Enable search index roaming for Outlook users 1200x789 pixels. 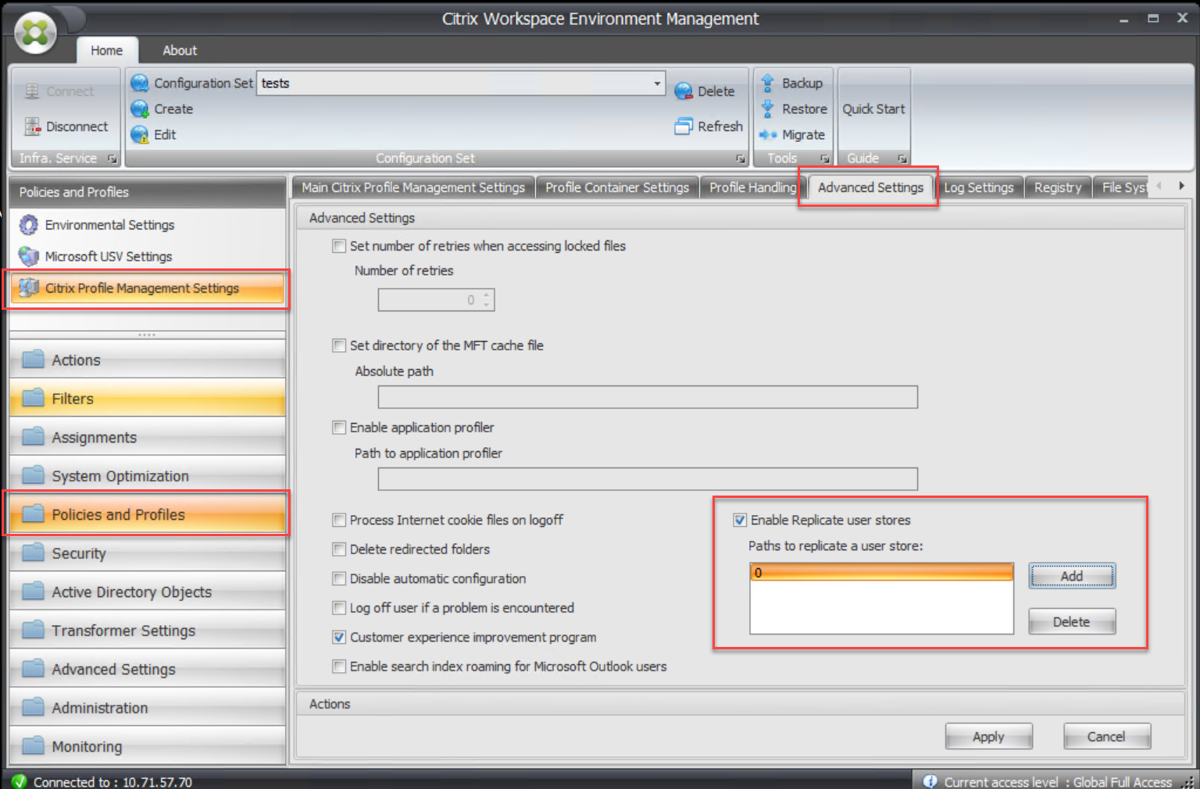(339, 666)
